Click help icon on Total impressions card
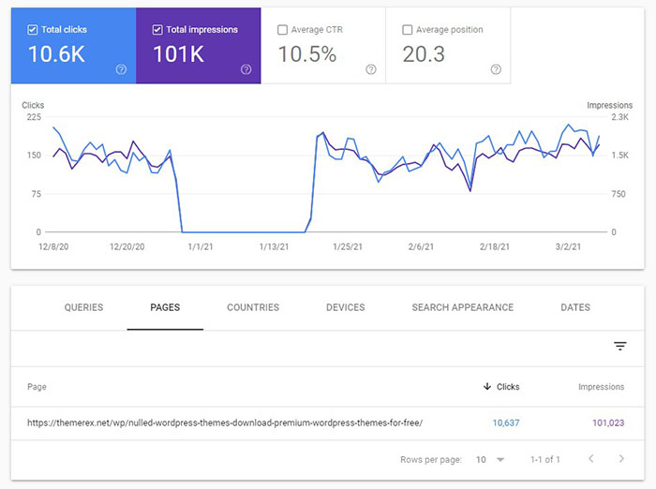 [246, 69]
